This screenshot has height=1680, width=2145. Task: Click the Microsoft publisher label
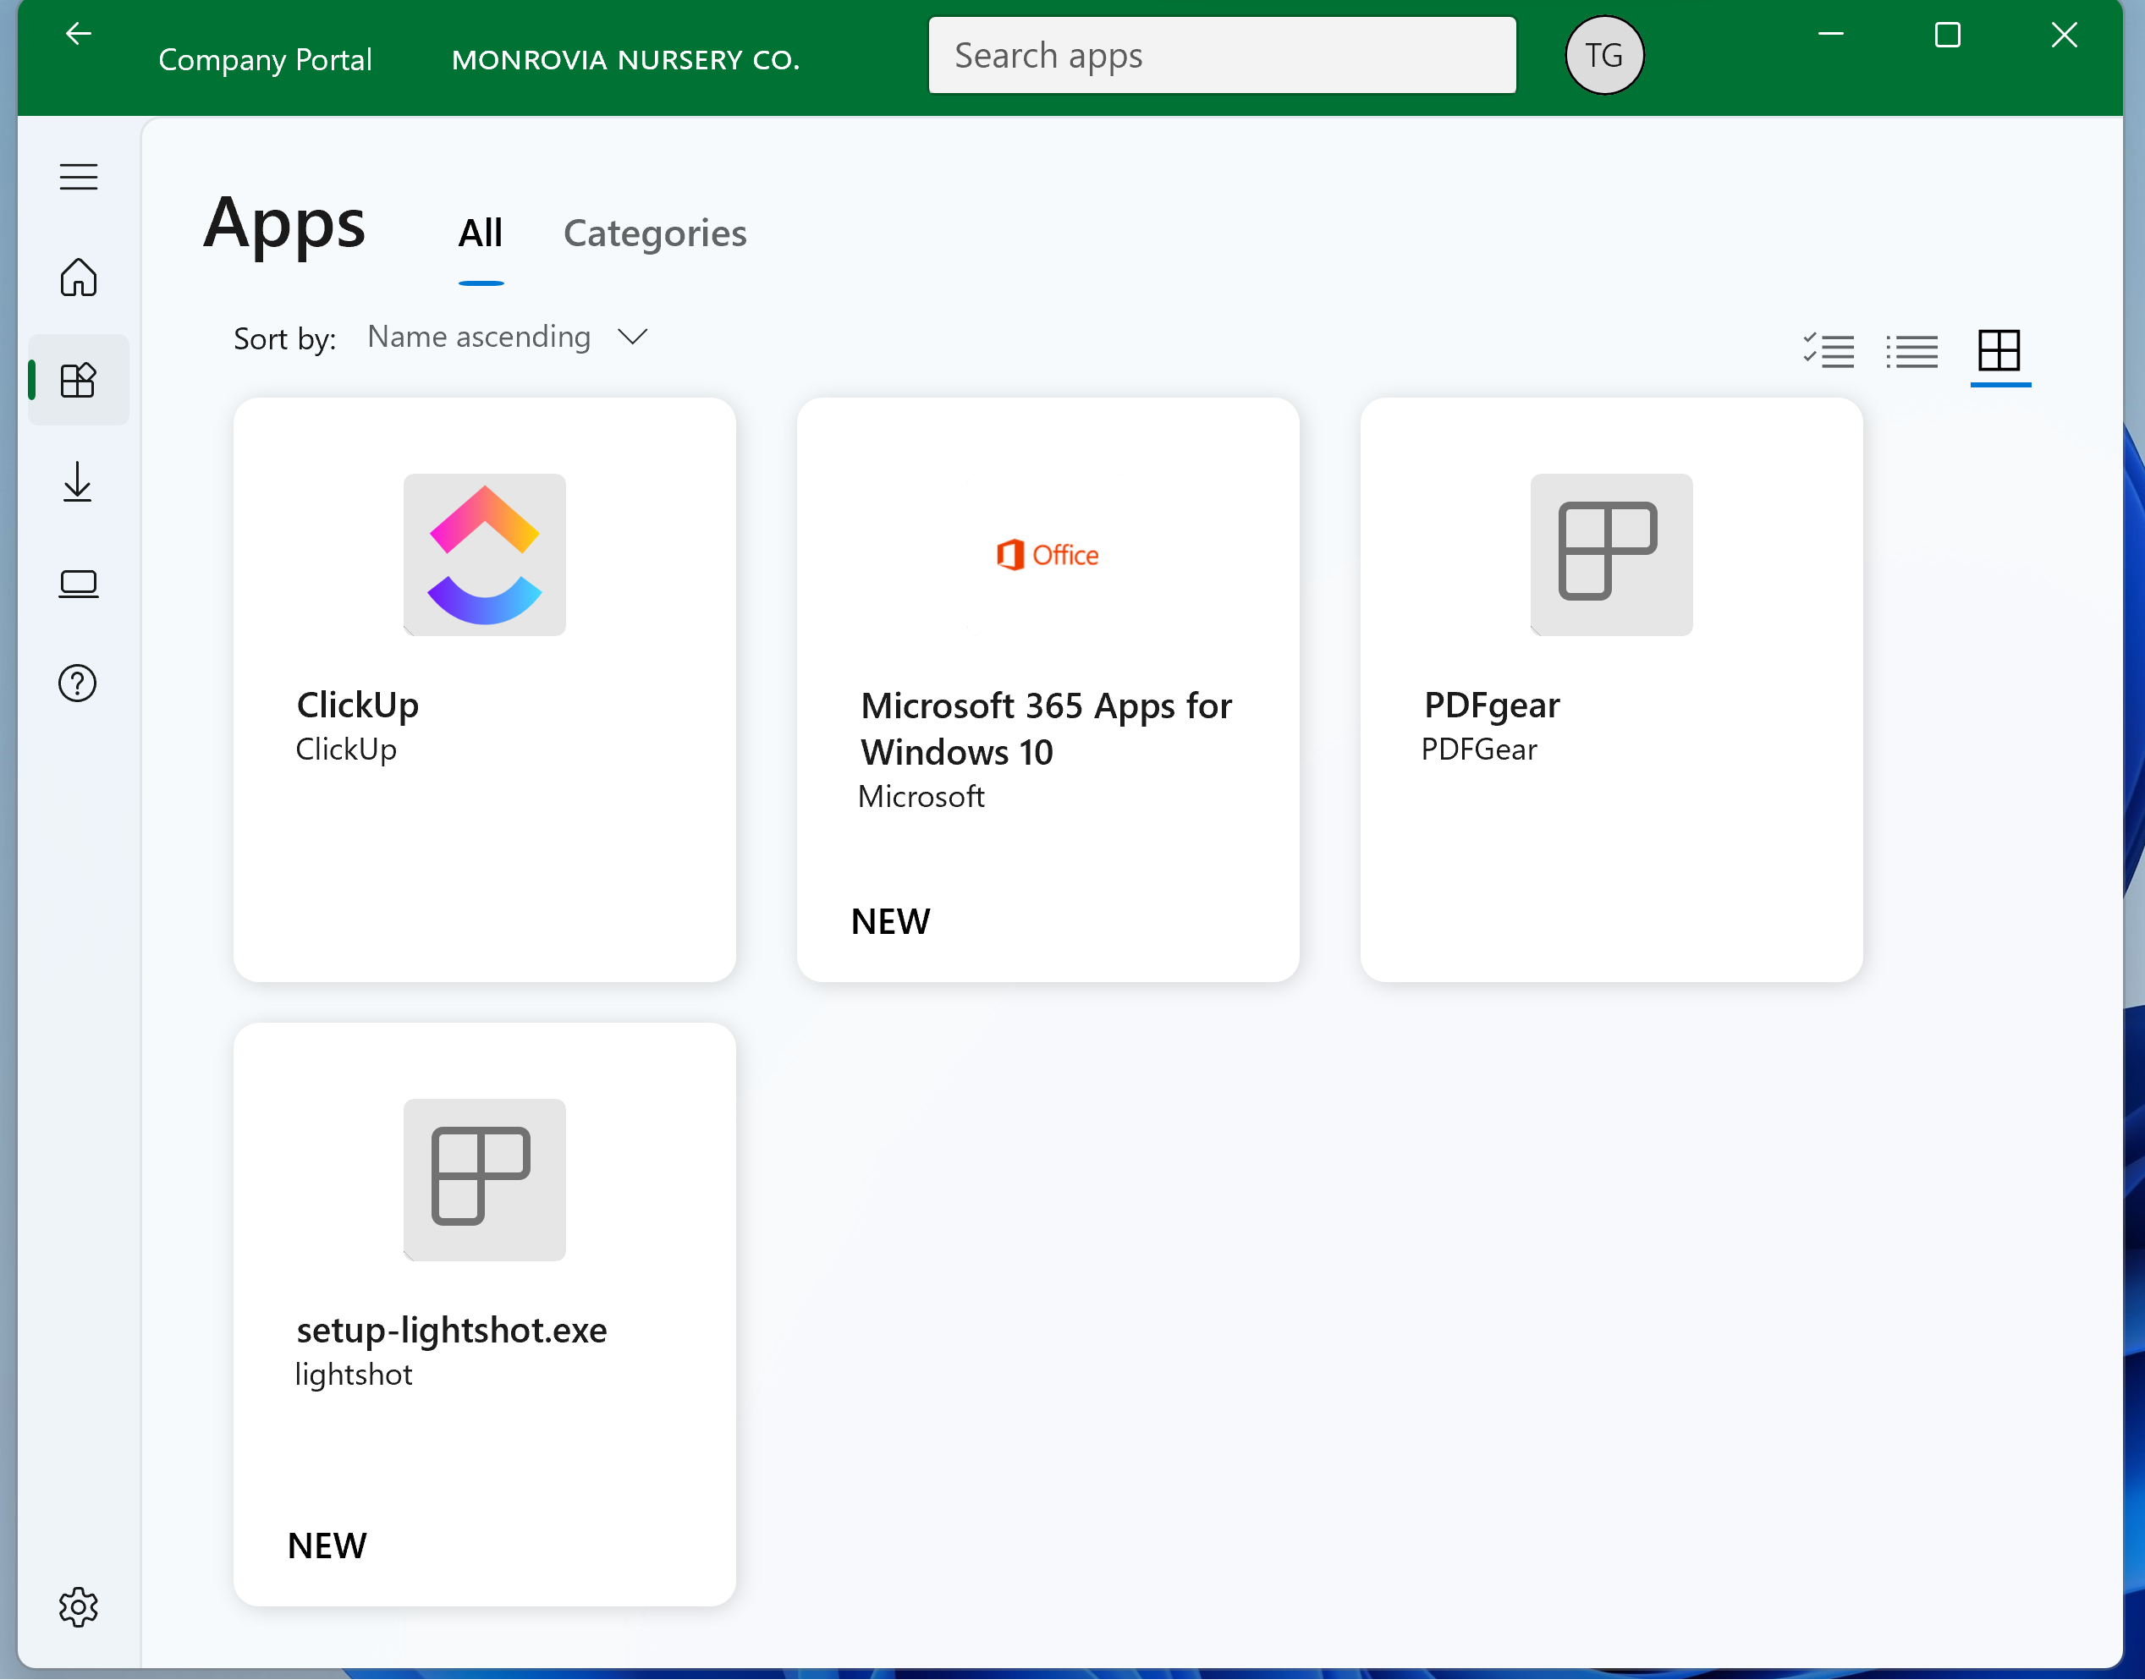coord(921,796)
